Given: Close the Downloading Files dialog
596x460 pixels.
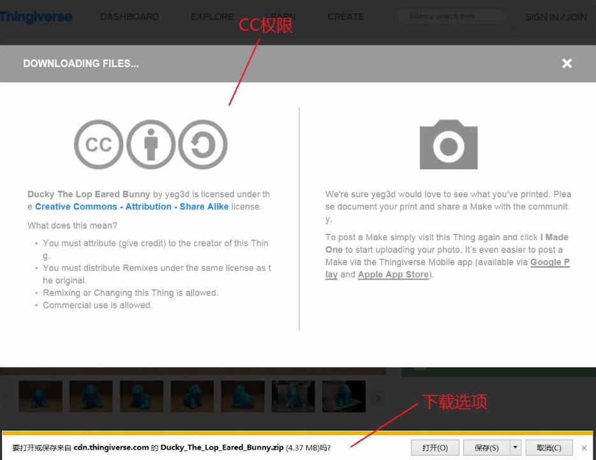Looking at the screenshot, I should coord(567,63).
